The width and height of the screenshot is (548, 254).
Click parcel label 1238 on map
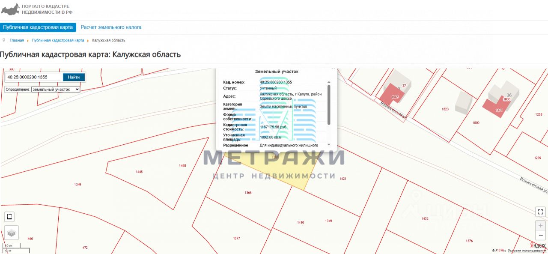coord(539,114)
